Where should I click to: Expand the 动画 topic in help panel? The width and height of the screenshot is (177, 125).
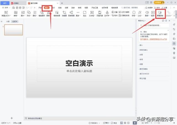point(141,55)
